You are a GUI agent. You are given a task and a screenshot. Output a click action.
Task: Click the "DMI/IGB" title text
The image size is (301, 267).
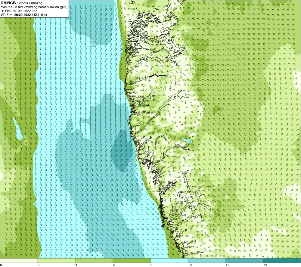8,3
